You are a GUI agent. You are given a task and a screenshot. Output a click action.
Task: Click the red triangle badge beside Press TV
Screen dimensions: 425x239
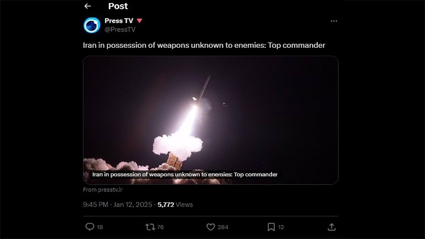pyautogui.click(x=139, y=21)
